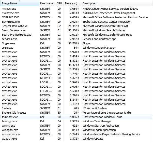The width and height of the screenshot is (153, 148).
Task: Highlight the taskmgr.exe process entry
Action: 9,121
